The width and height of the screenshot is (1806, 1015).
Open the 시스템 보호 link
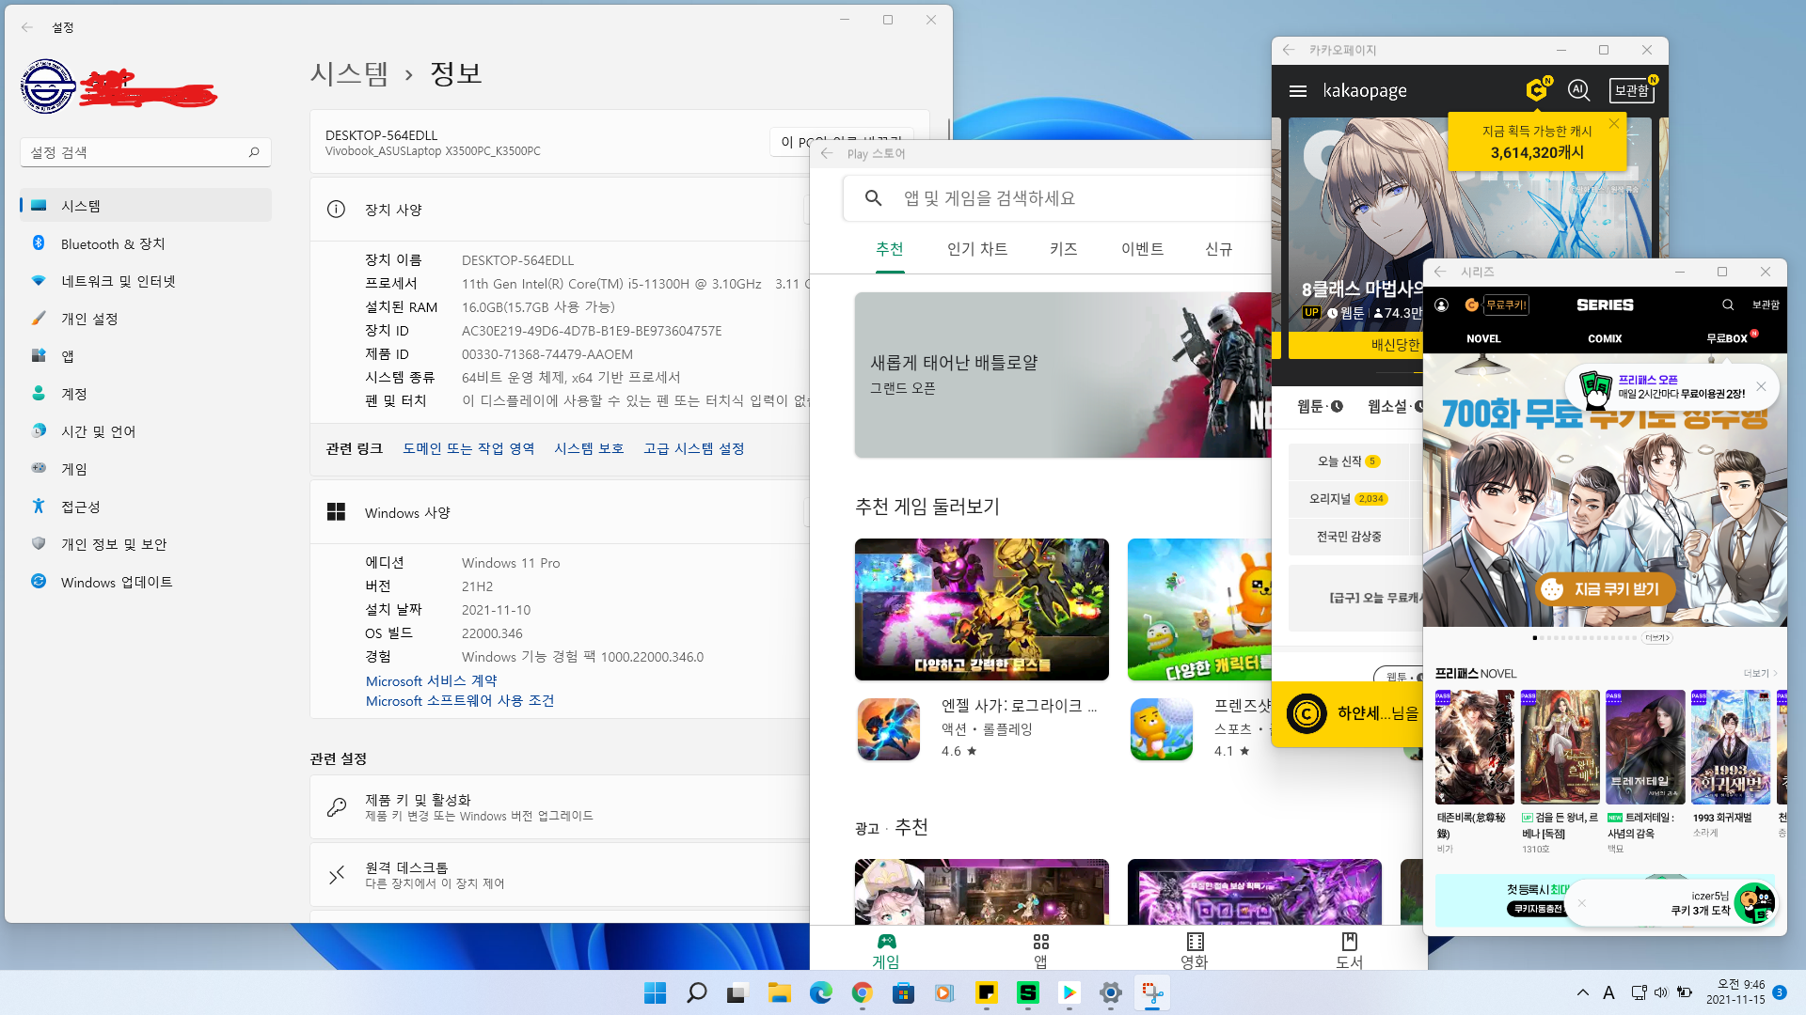point(589,449)
